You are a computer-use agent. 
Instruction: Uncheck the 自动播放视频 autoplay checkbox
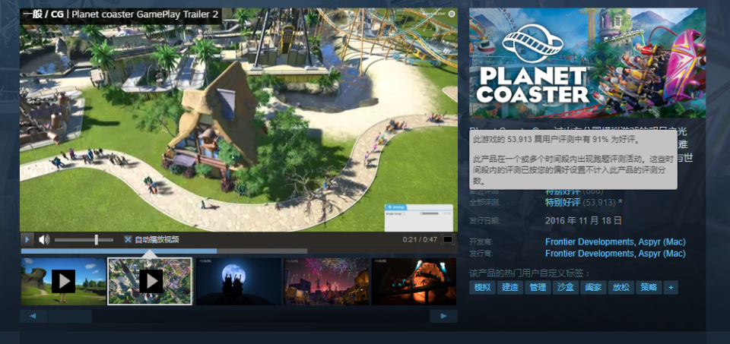pos(128,239)
